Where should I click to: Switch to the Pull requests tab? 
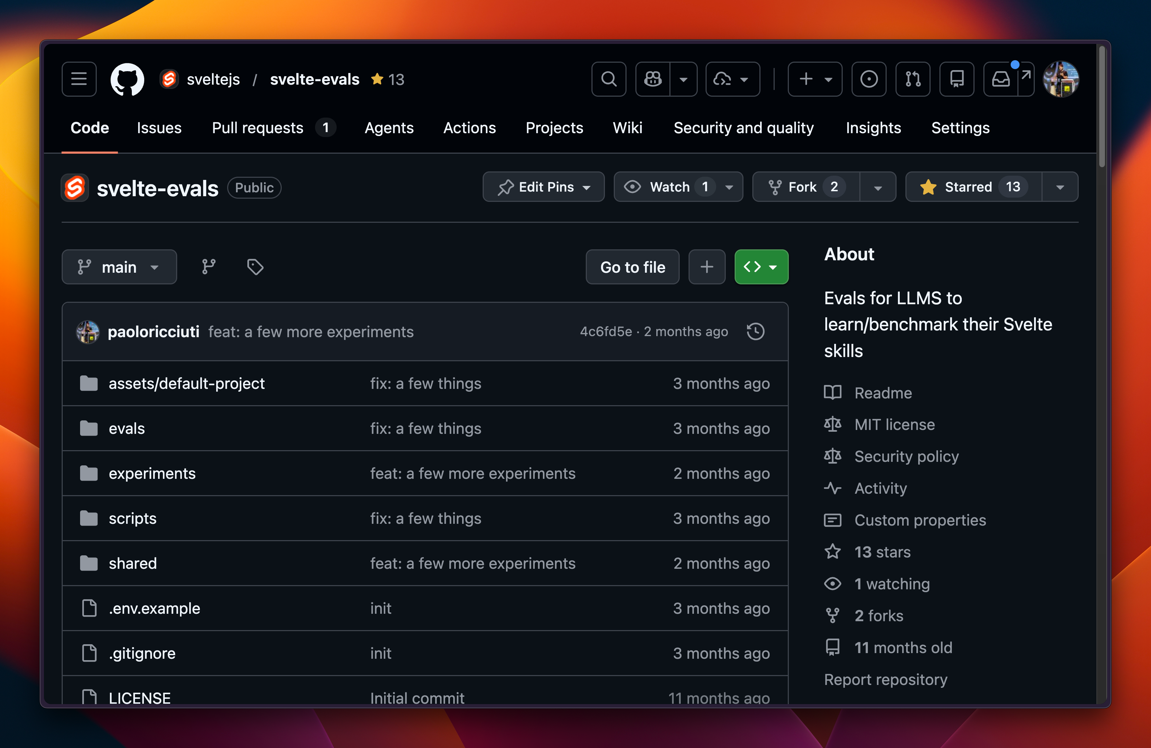coord(274,127)
